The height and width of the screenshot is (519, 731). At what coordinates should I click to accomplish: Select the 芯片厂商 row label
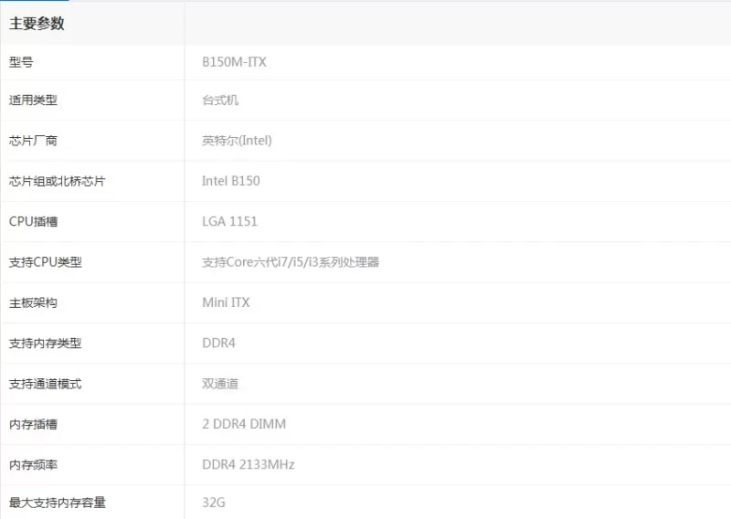[33, 141]
